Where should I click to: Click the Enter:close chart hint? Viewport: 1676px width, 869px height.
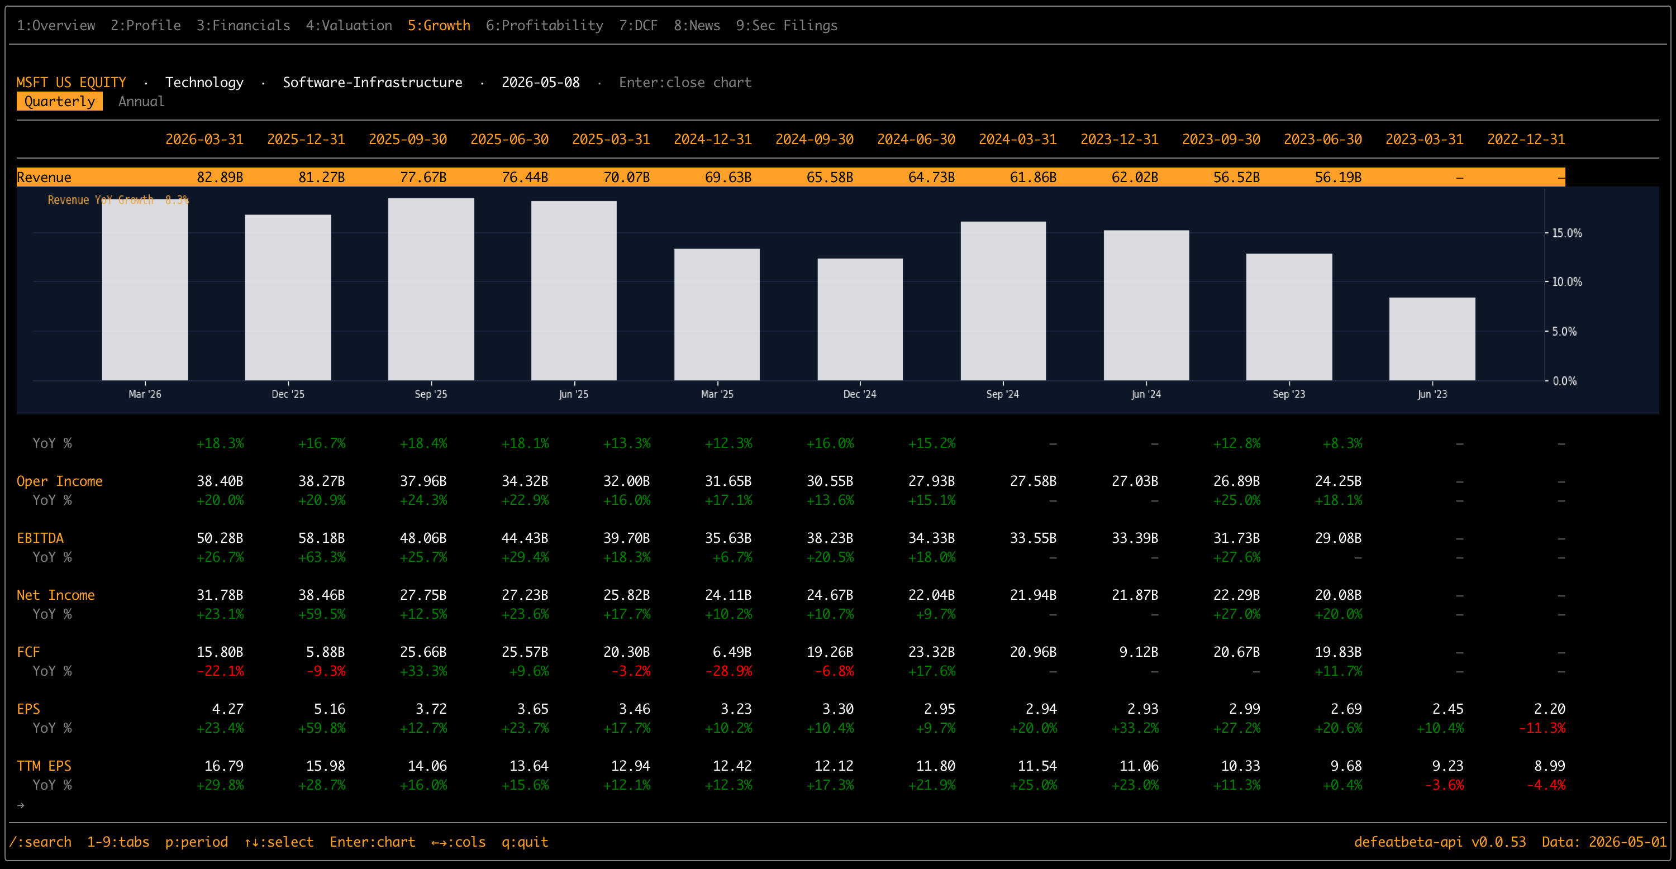(685, 83)
